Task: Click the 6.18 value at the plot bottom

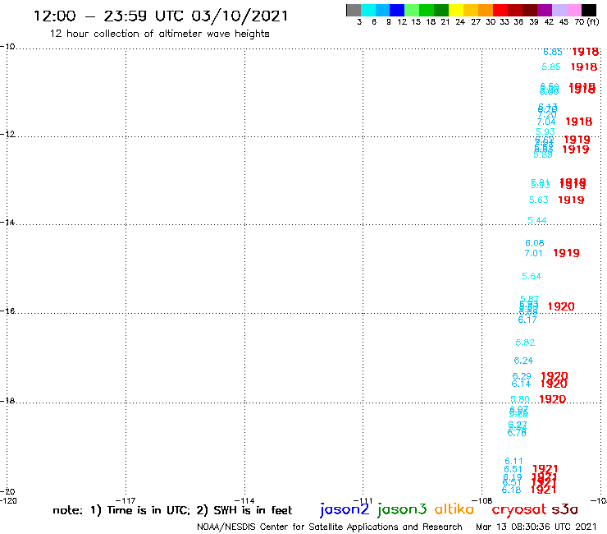Action: click(x=511, y=490)
